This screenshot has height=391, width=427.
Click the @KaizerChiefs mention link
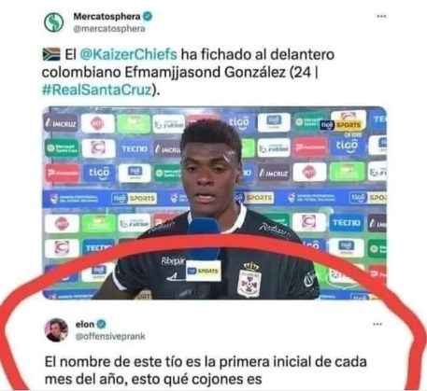pyautogui.click(x=128, y=54)
